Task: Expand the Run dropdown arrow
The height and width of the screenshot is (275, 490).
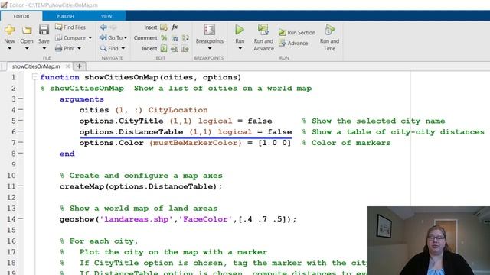Action: click(x=240, y=48)
